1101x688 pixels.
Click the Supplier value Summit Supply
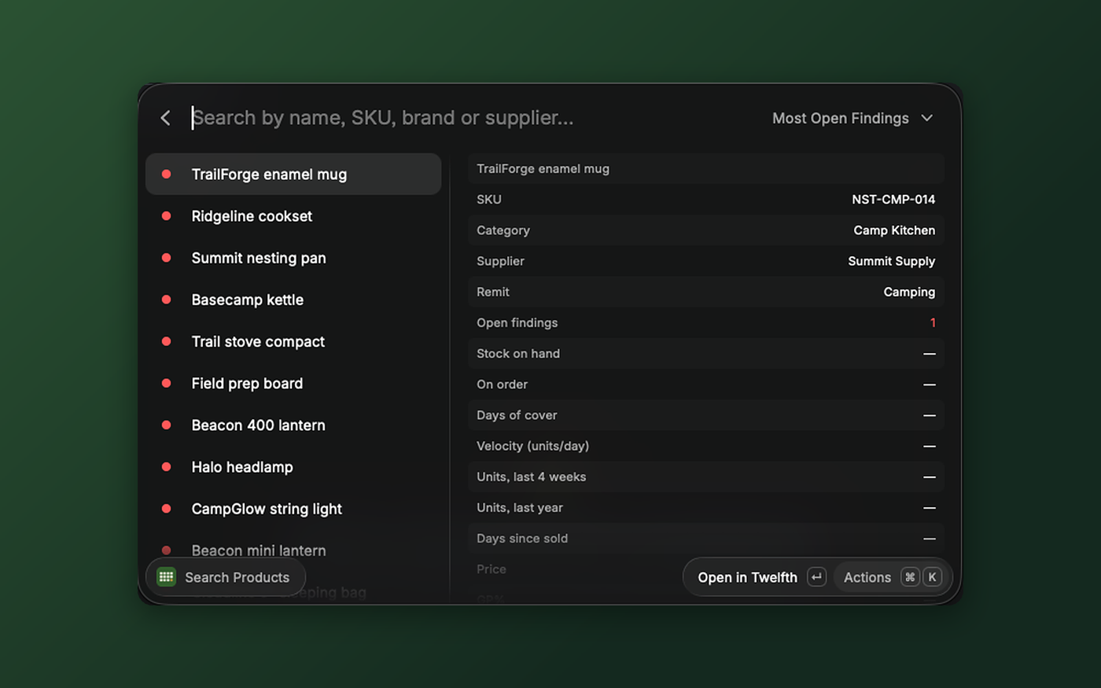click(x=892, y=261)
